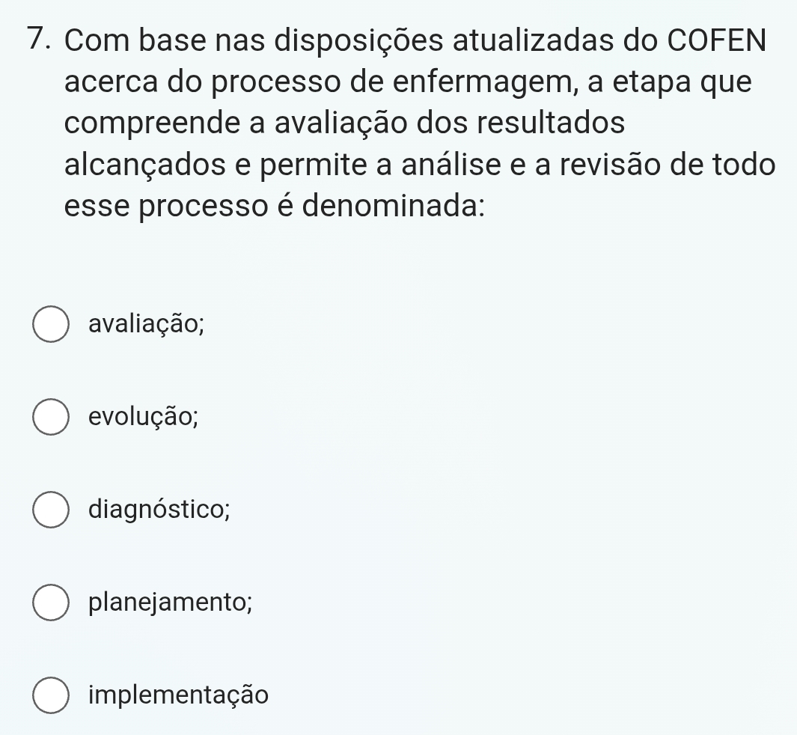Click the "implementação" answer label text

(x=177, y=696)
